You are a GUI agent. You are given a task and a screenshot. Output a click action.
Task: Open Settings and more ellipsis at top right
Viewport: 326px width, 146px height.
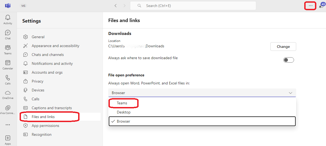coord(310,6)
